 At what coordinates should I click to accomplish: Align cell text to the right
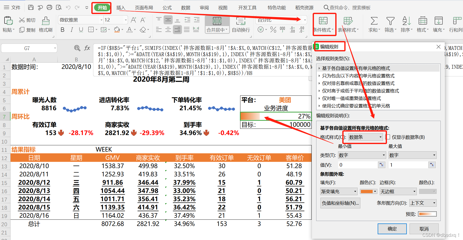tap(177, 30)
